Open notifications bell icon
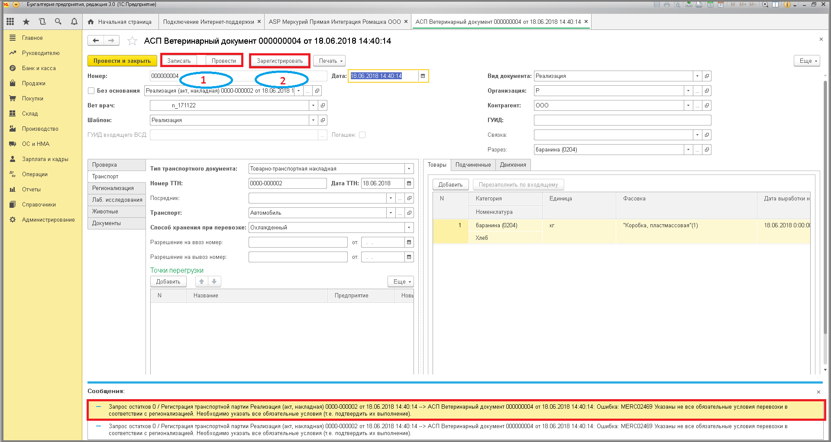The image size is (831, 442). point(74,22)
